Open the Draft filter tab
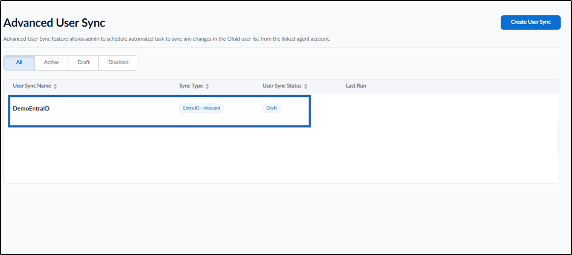Viewport: 572px width, 255px height. 83,63
